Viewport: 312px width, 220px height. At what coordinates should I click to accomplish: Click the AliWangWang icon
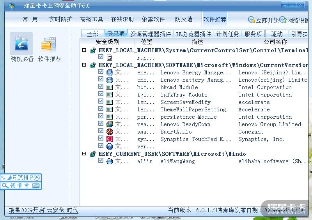click(110, 161)
